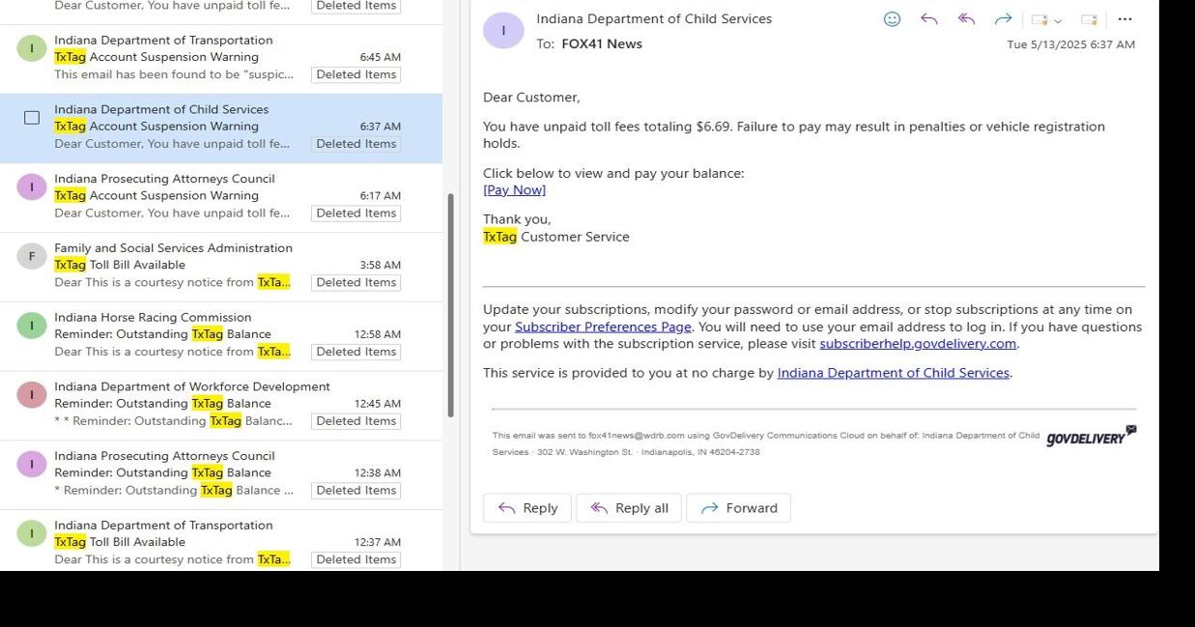Click the message list scrollbar thumb

[x=449, y=305]
